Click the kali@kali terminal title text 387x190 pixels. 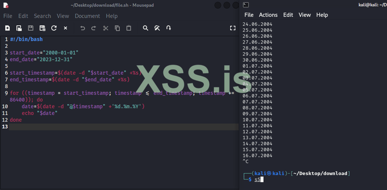373,5
